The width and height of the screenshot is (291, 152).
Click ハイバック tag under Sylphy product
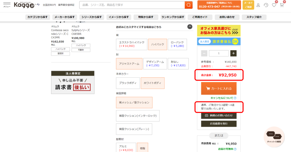tap(81, 46)
